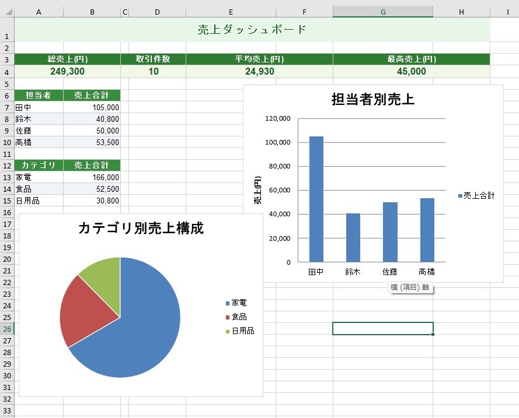Select column B header
The image size is (519, 418).
pyautogui.click(x=92, y=12)
